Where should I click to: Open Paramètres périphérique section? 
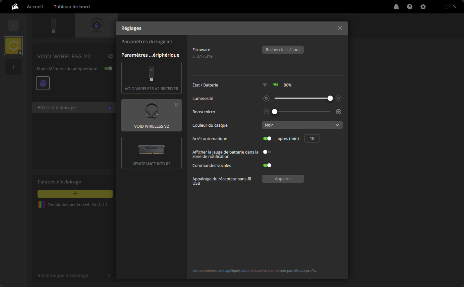[150, 55]
